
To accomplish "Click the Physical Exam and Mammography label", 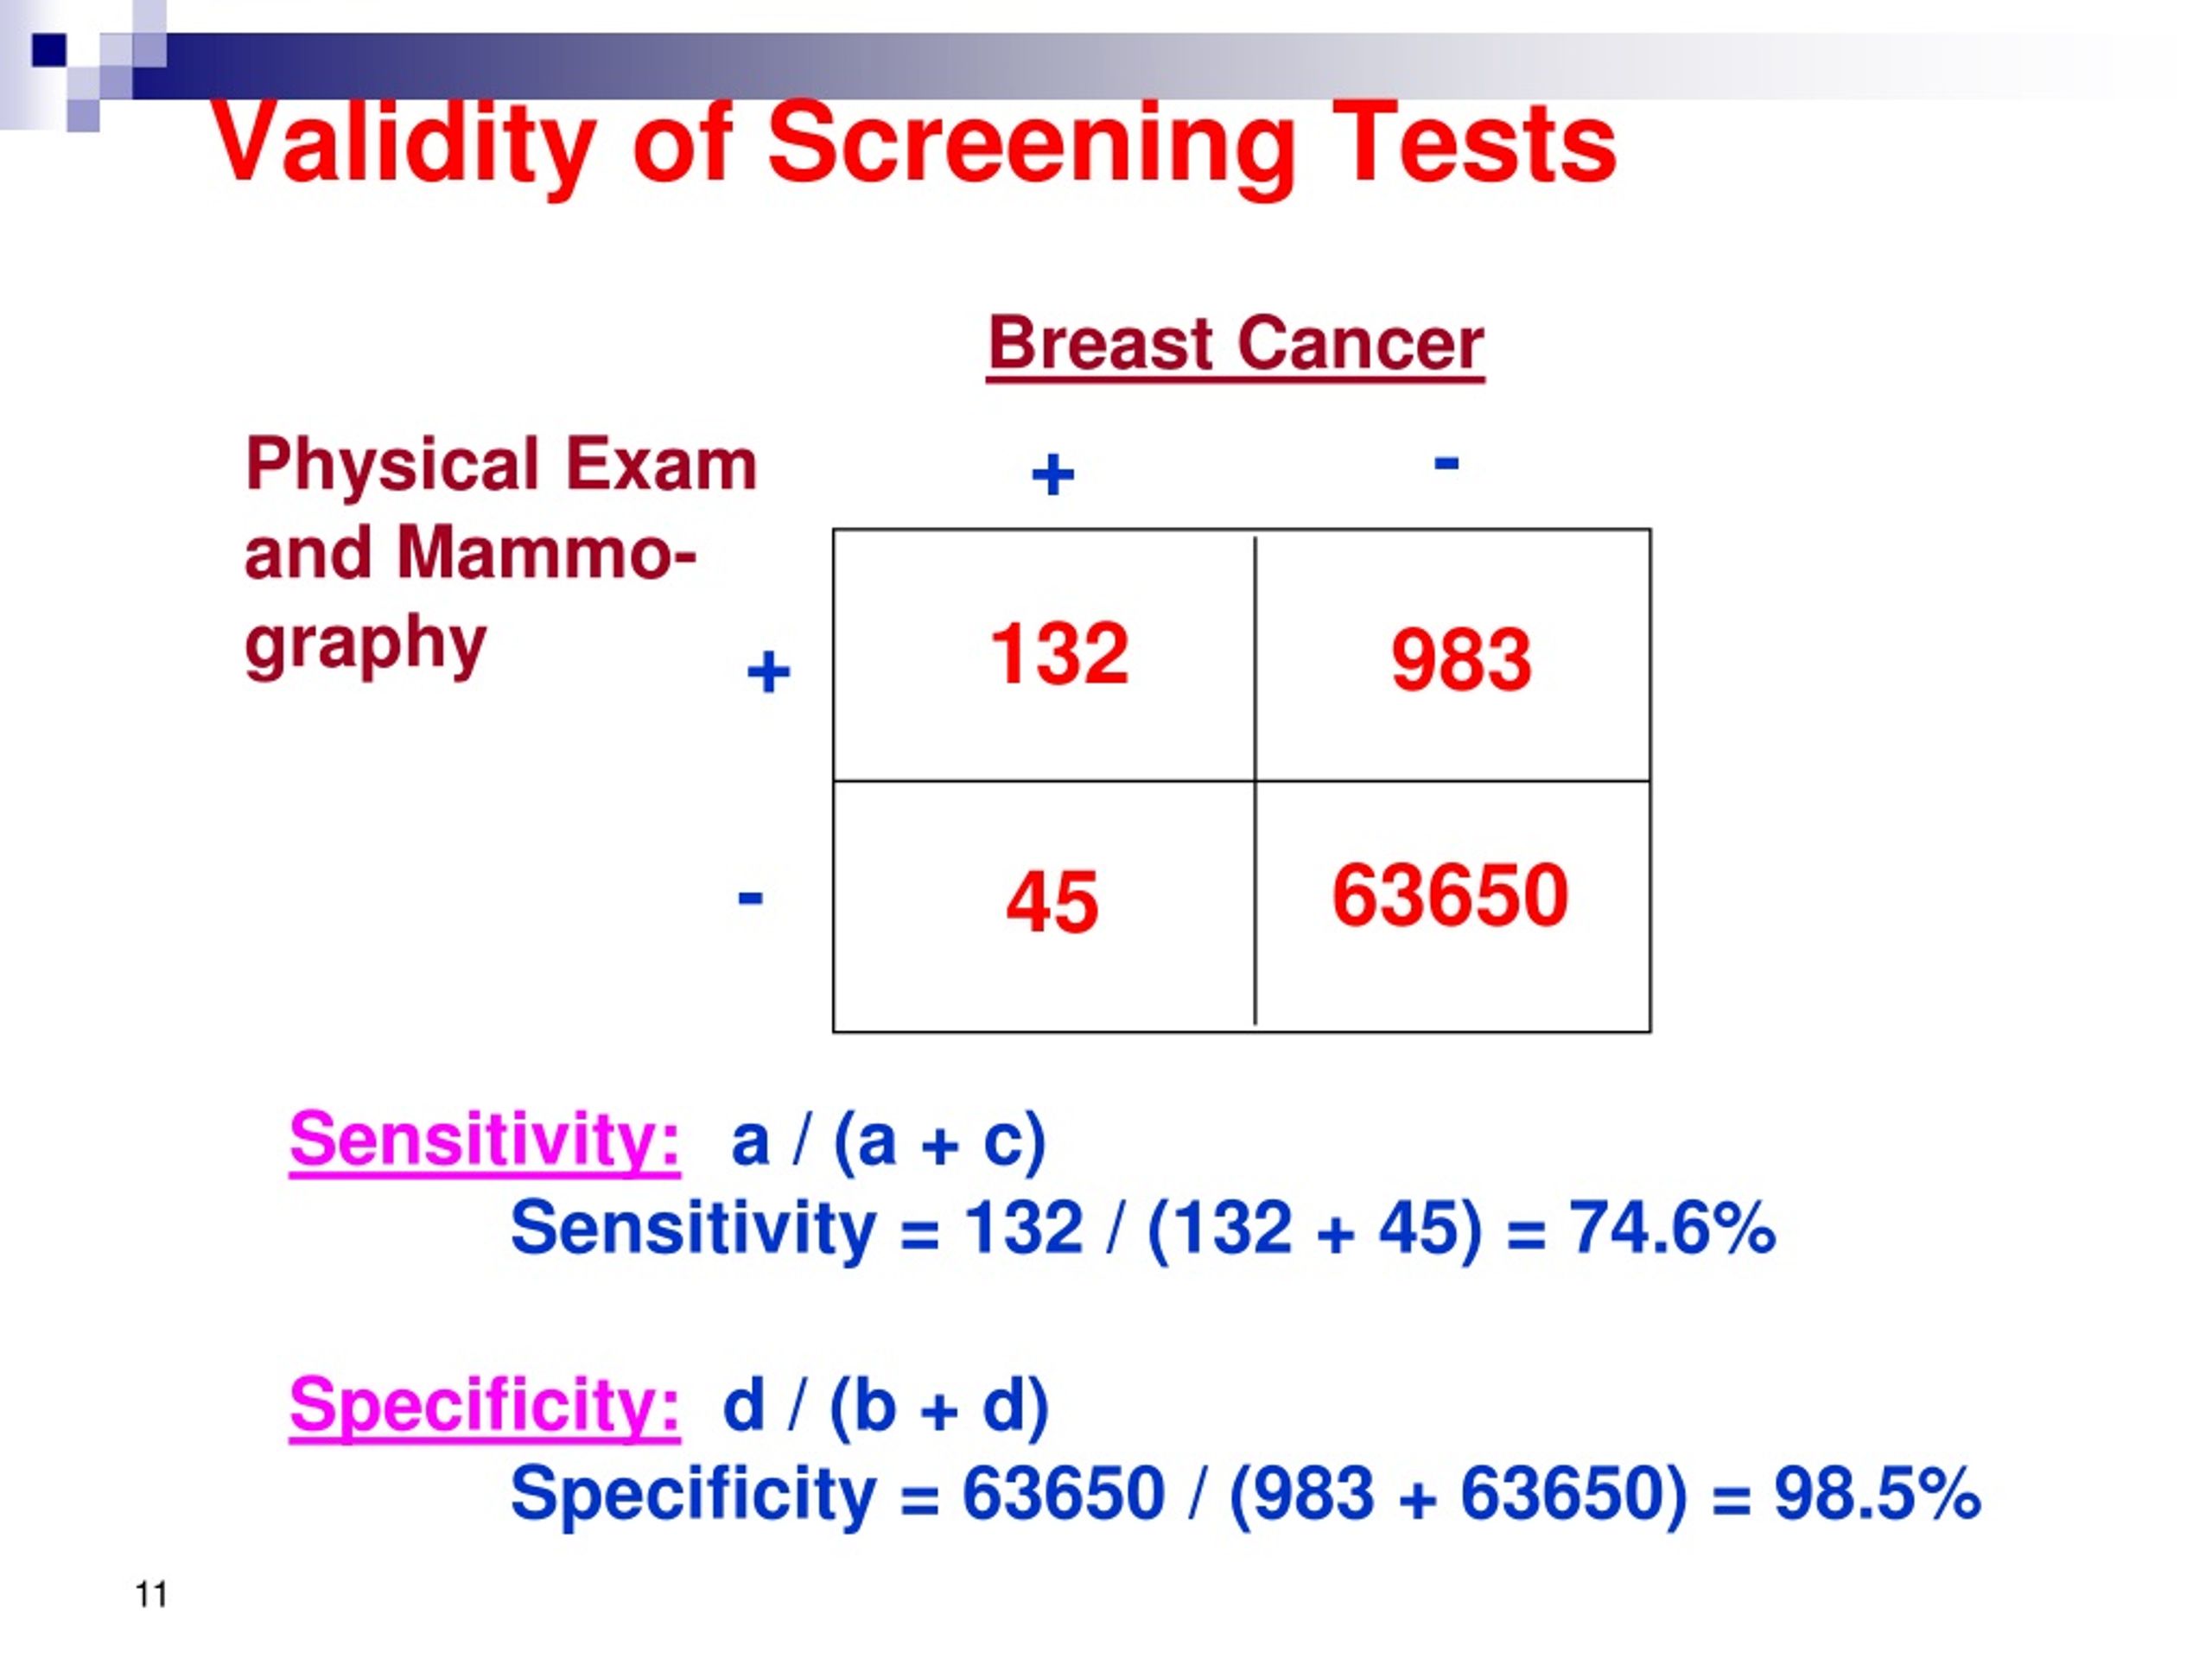I will point(500,555).
